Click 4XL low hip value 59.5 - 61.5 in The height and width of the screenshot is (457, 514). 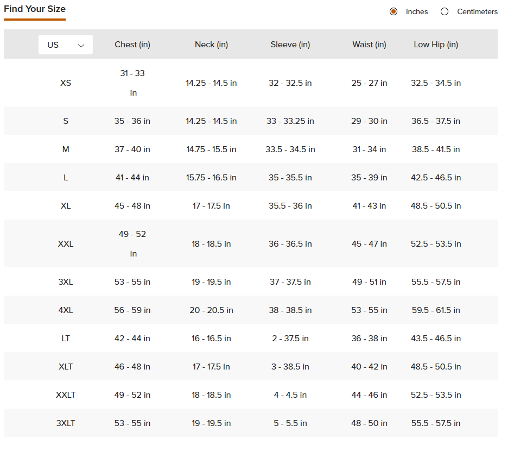click(x=436, y=310)
